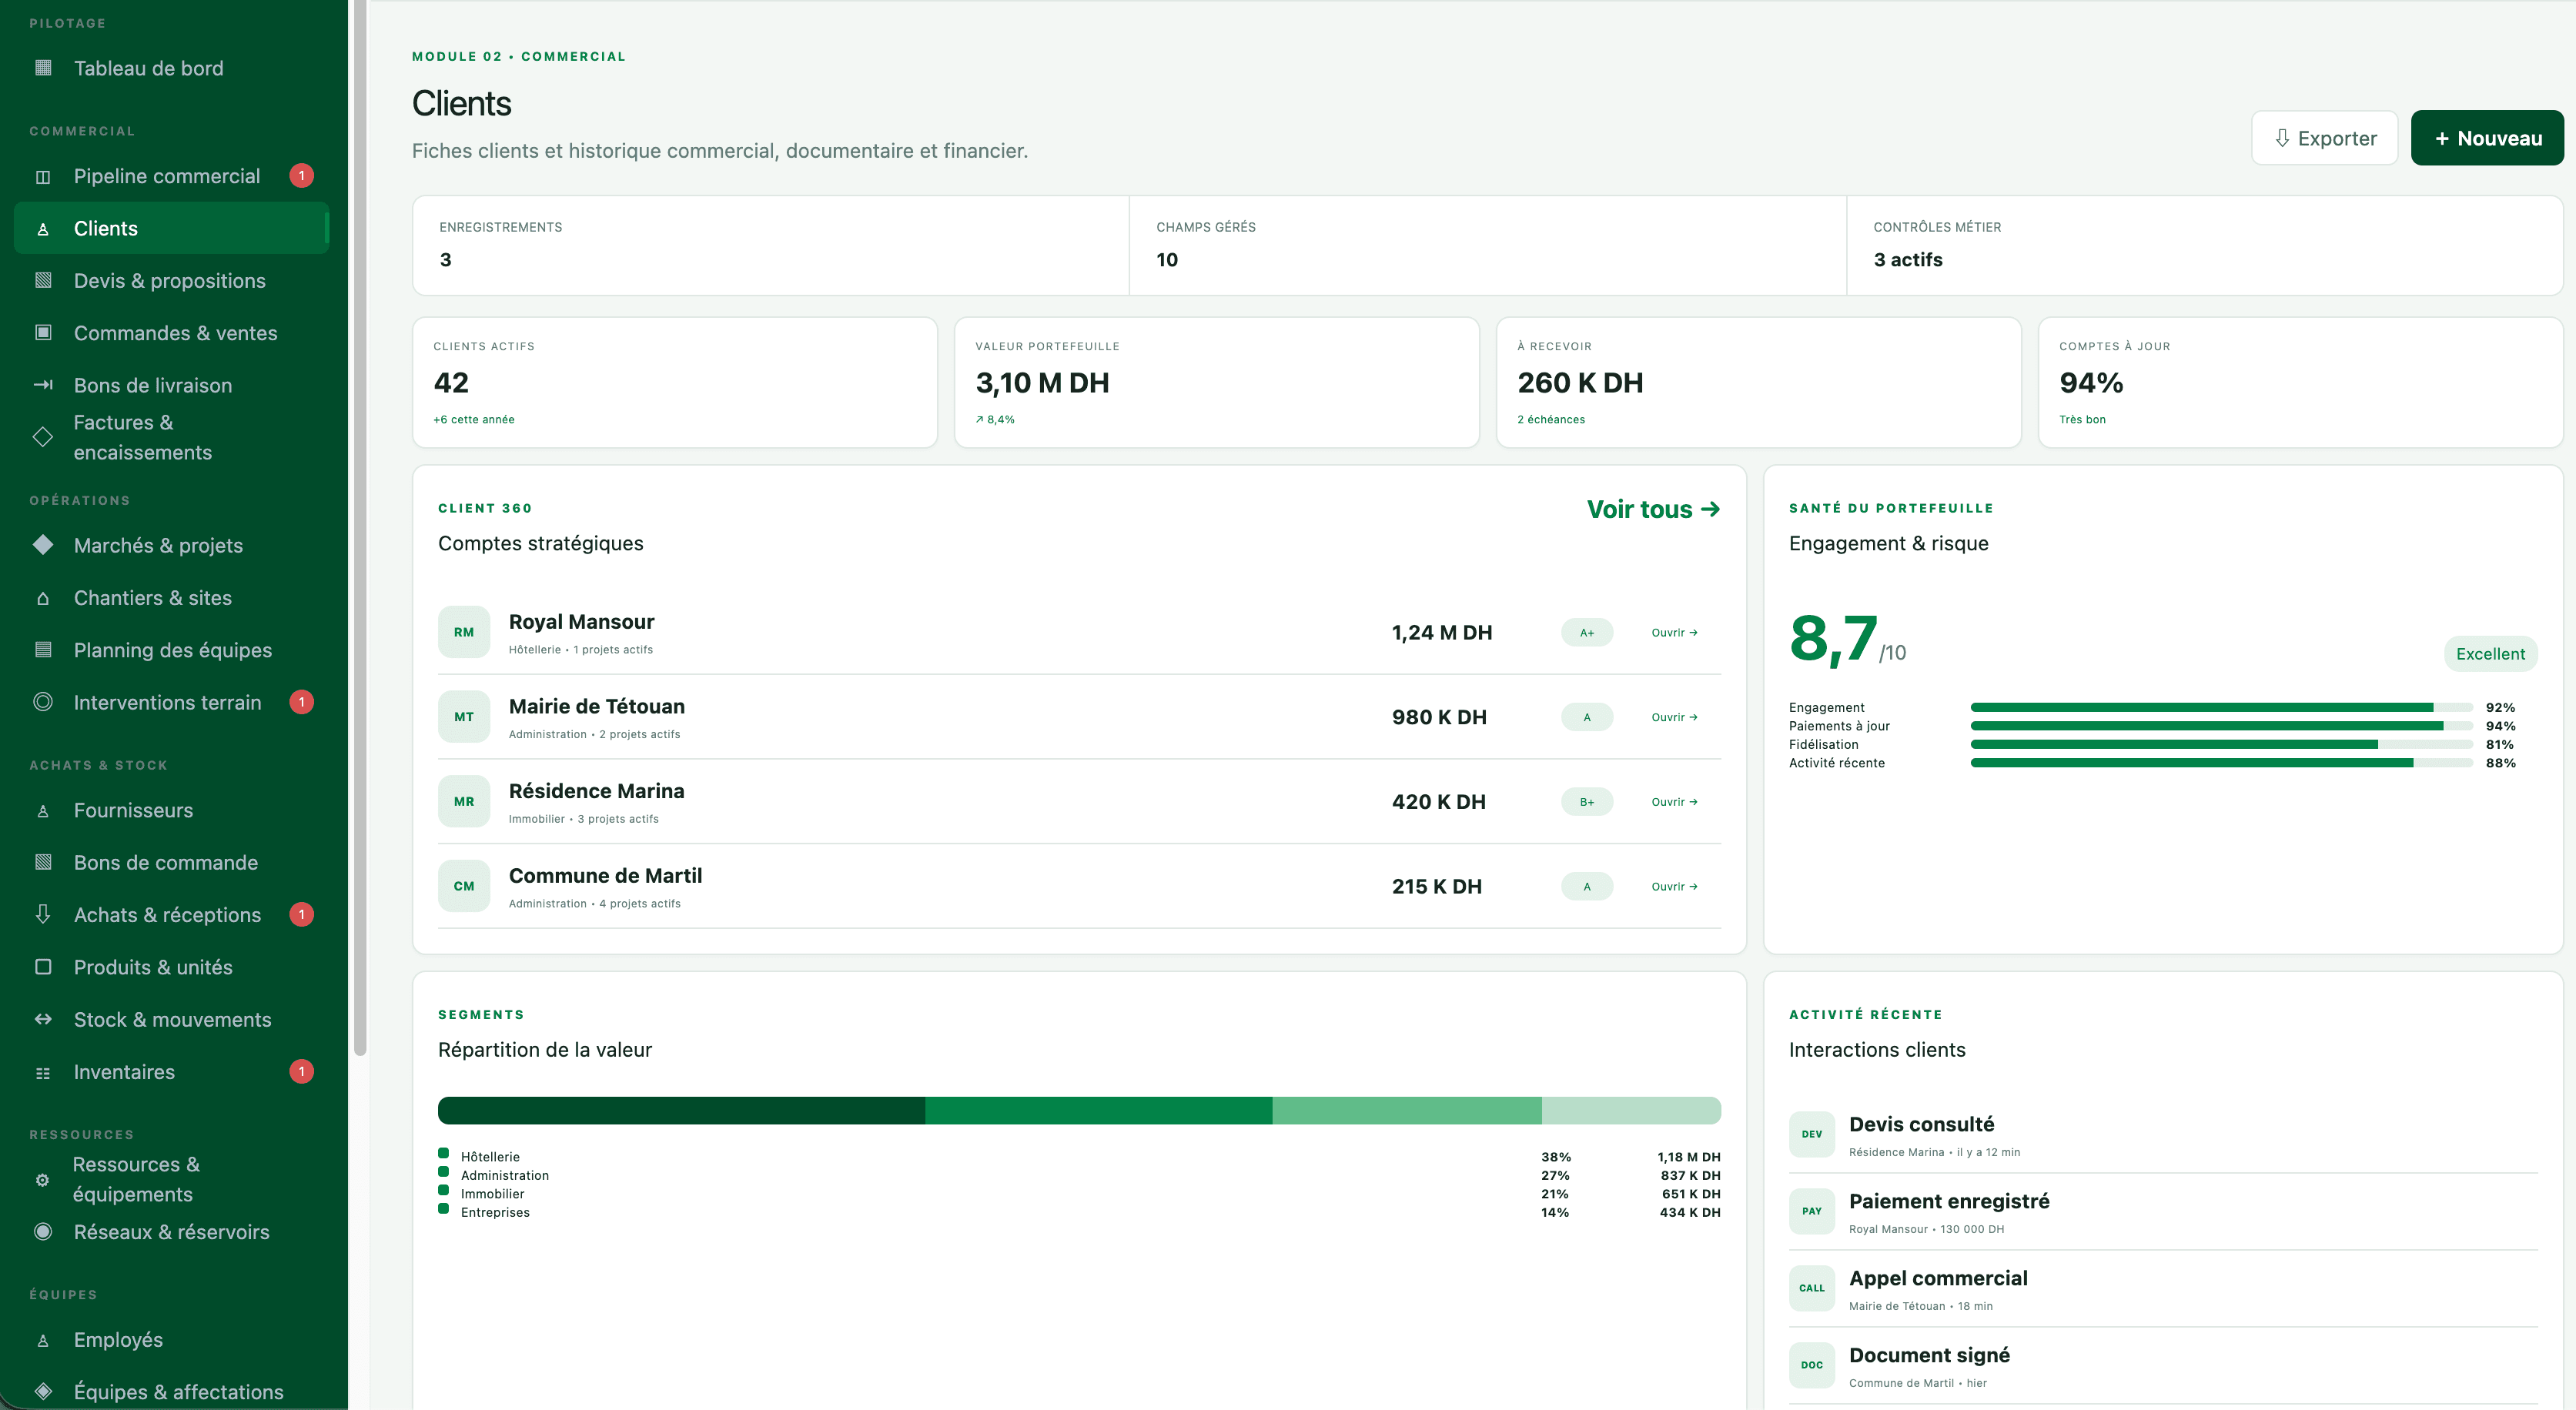
Task: Open Commune de Martil via Ouvrir link
Action: (x=1674, y=887)
